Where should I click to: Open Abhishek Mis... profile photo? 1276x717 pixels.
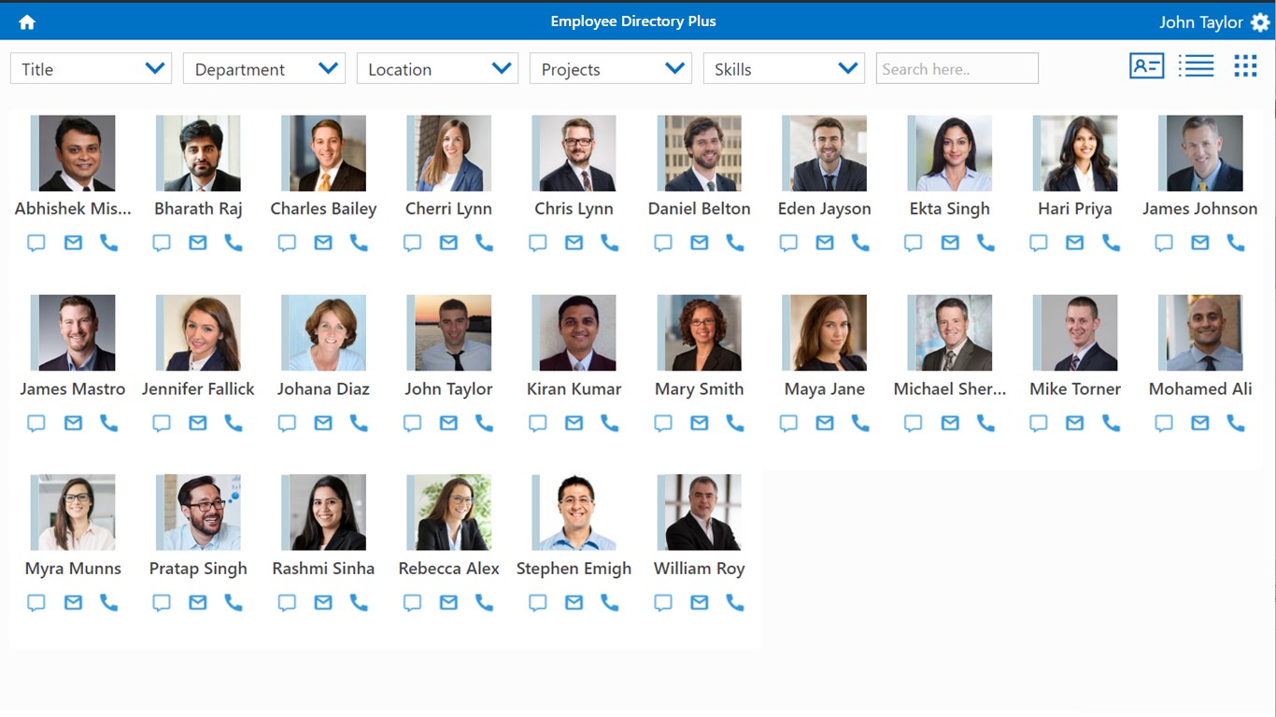73,153
